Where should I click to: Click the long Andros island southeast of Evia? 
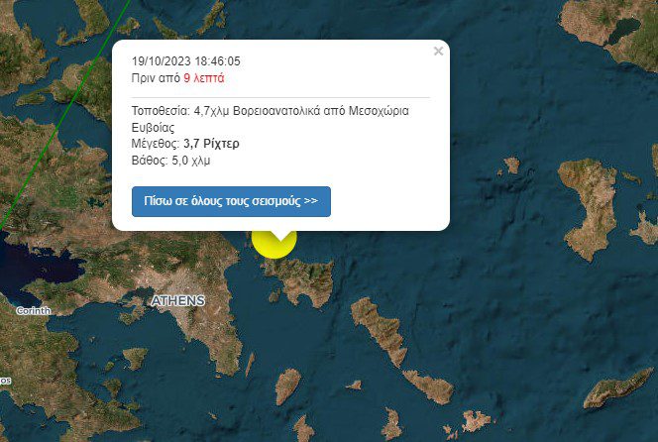[379, 329]
